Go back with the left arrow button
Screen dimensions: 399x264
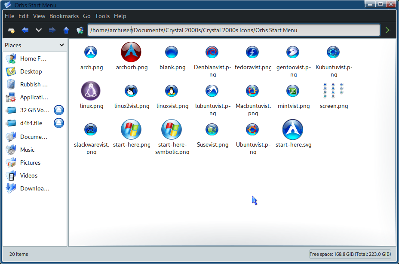click(25, 30)
